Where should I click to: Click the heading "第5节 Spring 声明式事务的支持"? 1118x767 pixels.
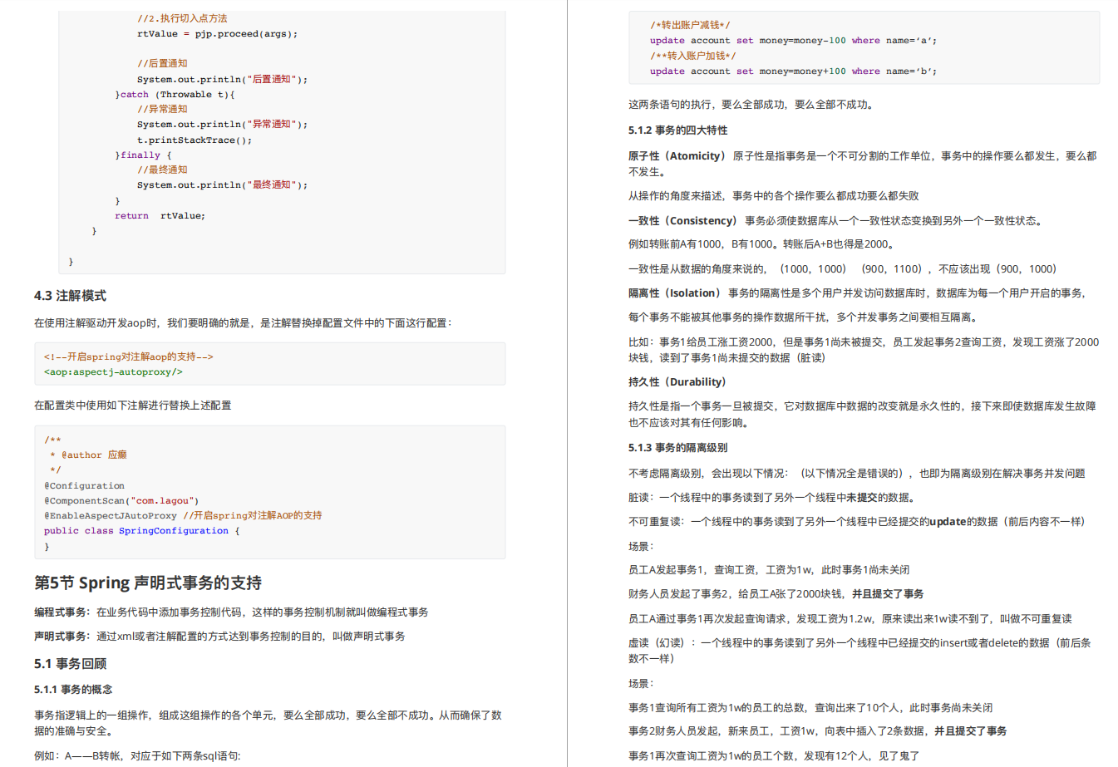[148, 583]
